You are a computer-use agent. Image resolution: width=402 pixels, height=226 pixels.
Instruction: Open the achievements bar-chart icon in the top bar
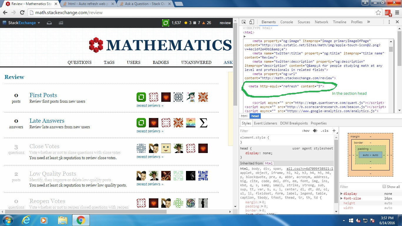coord(61,23)
